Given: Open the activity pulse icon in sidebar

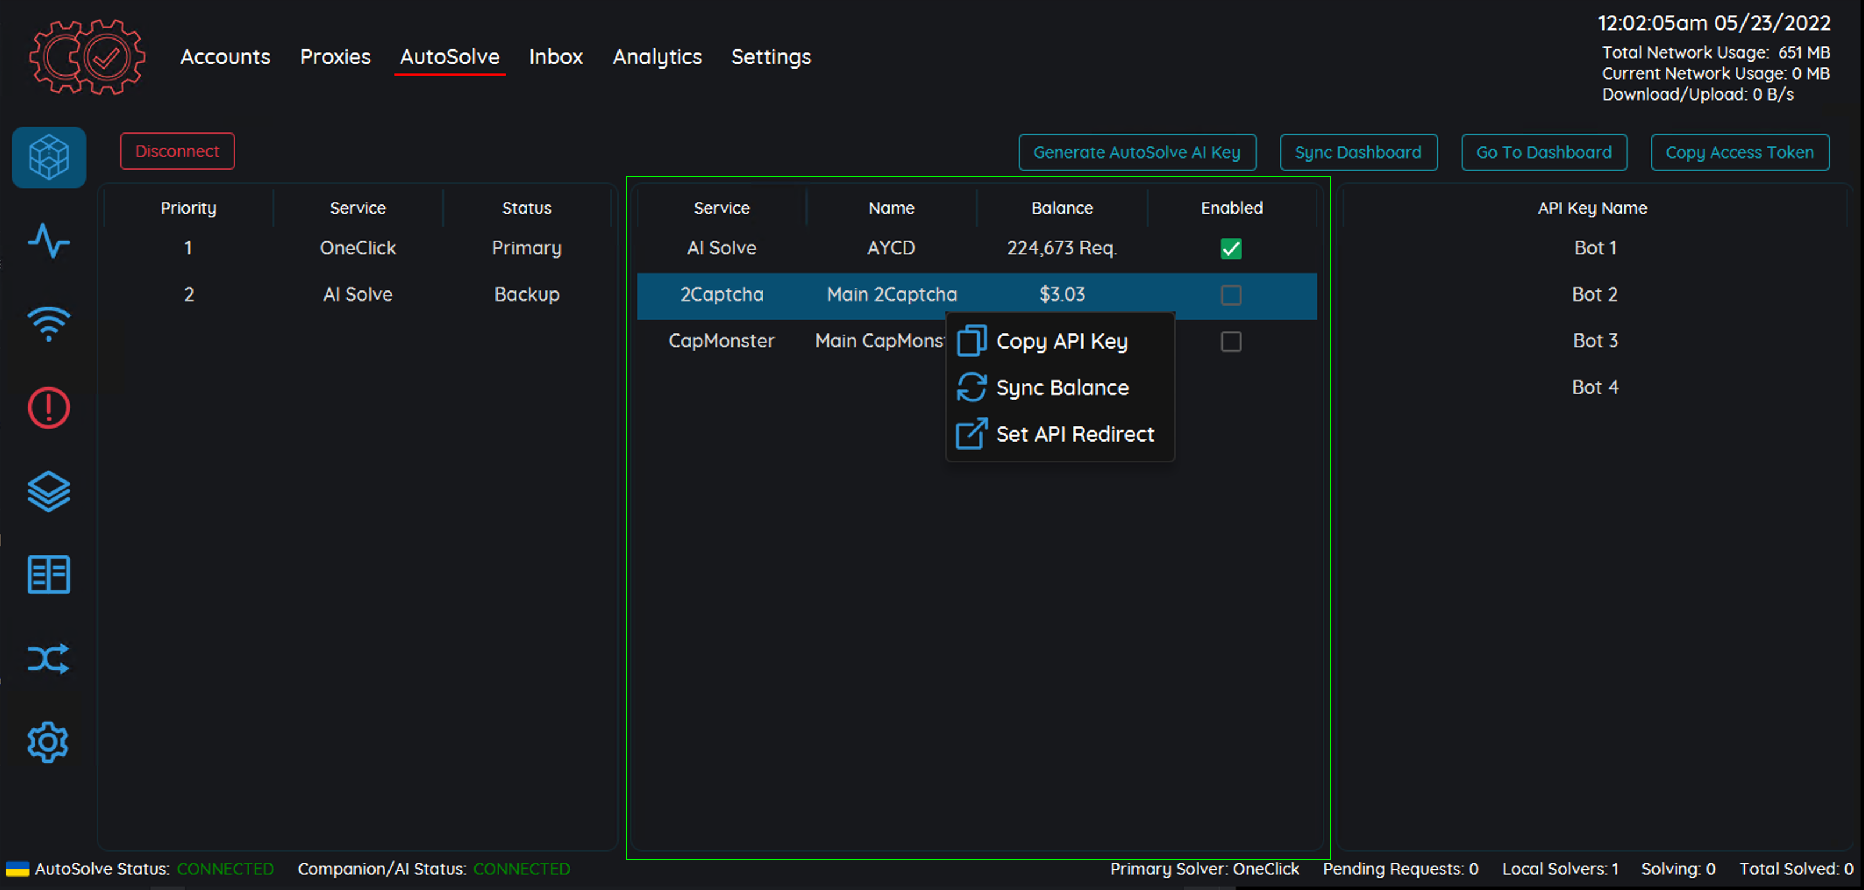Looking at the screenshot, I should [x=48, y=241].
